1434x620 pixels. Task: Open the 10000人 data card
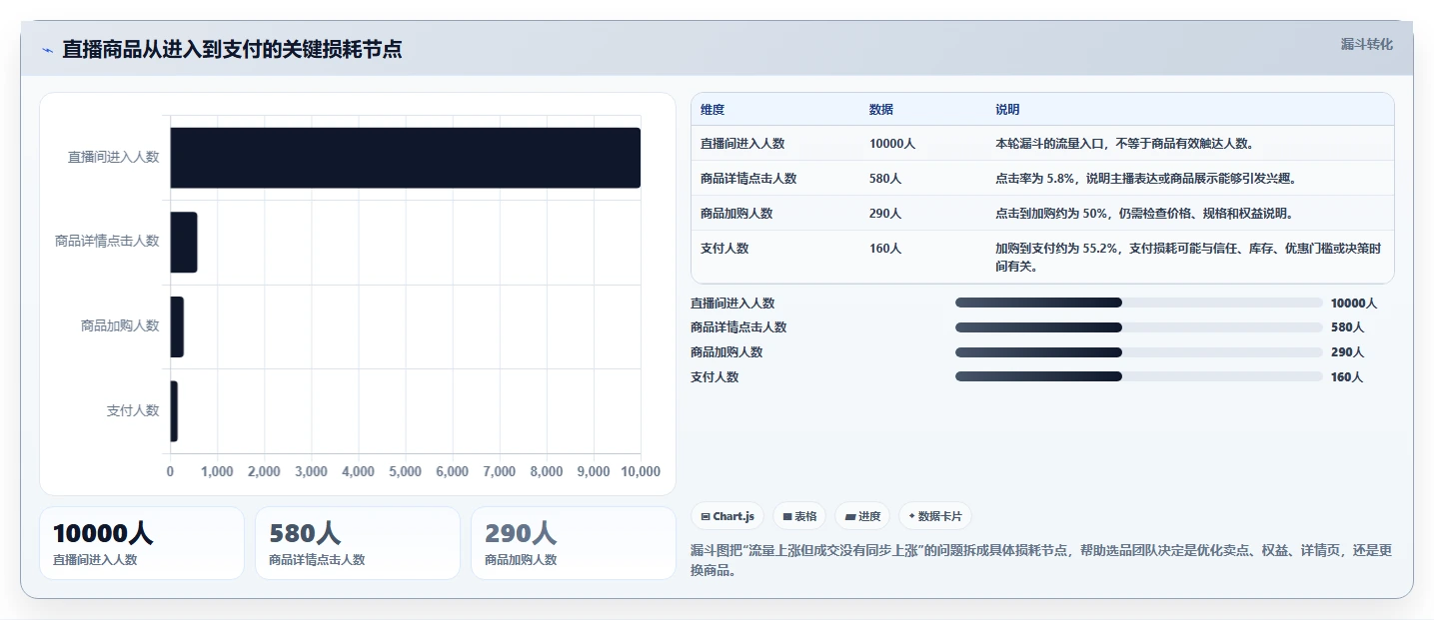[142, 543]
